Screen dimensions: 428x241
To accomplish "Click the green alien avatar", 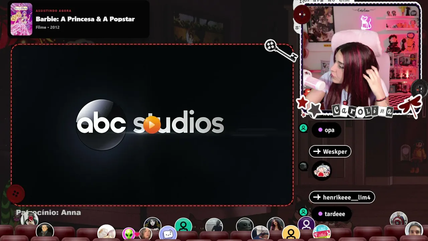I will [x=129, y=234].
